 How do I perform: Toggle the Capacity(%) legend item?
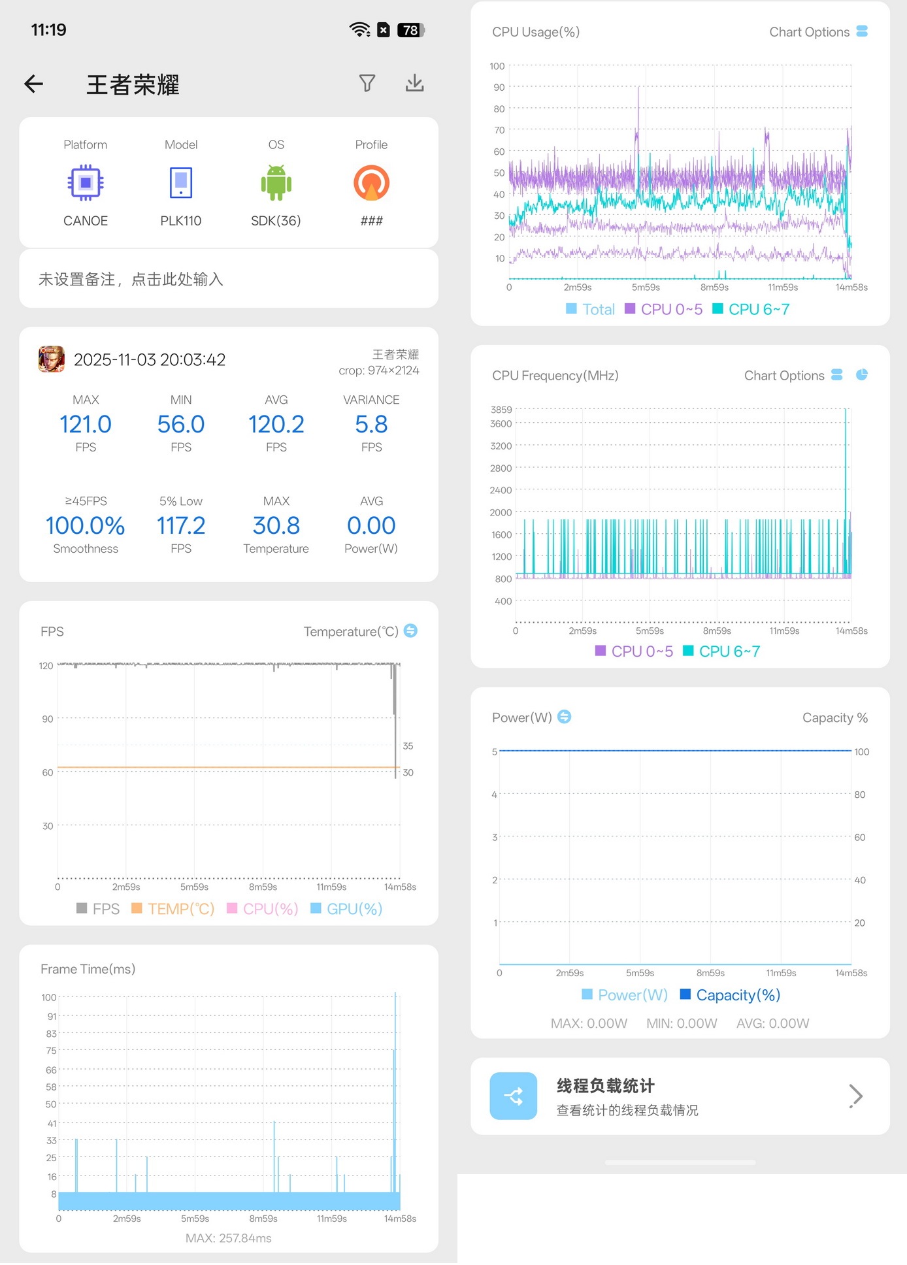[731, 994]
